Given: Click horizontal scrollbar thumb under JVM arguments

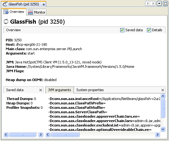Looking at the screenshot, I should 65,134.
